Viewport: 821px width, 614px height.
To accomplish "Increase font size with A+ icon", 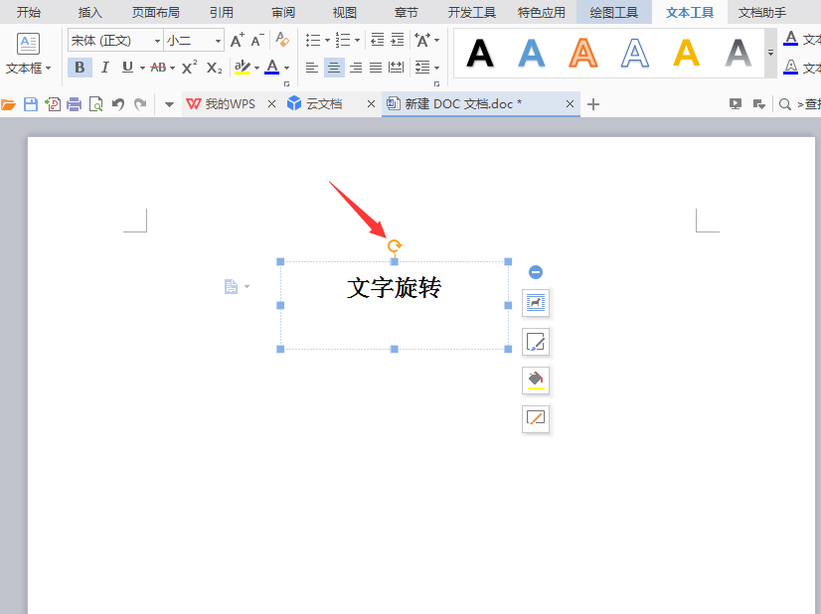I will pos(238,41).
